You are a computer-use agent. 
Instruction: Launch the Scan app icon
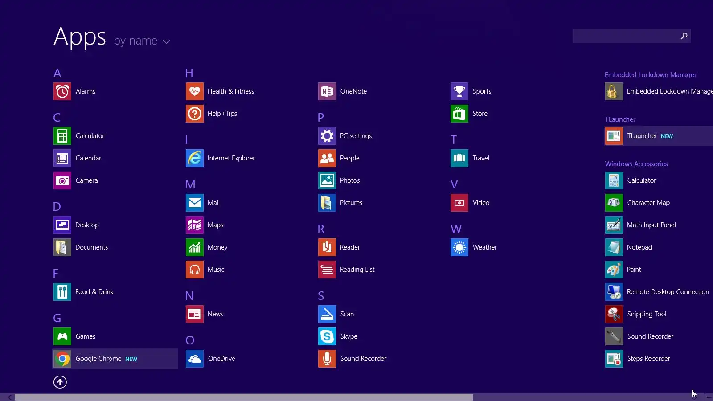click(x=327, y=314)
